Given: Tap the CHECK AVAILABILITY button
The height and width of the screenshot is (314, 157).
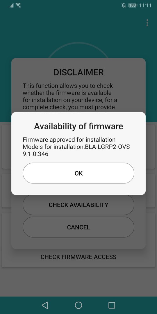Looking at the screenshot, I should [x=78, y=205].
